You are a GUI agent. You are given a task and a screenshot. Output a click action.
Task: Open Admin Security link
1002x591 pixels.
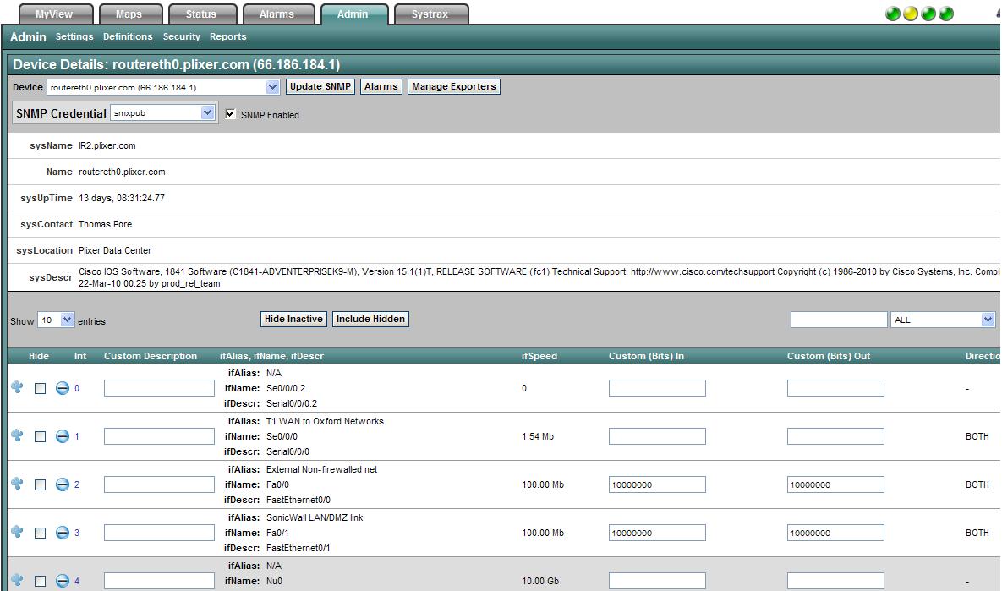coord(182,36)
